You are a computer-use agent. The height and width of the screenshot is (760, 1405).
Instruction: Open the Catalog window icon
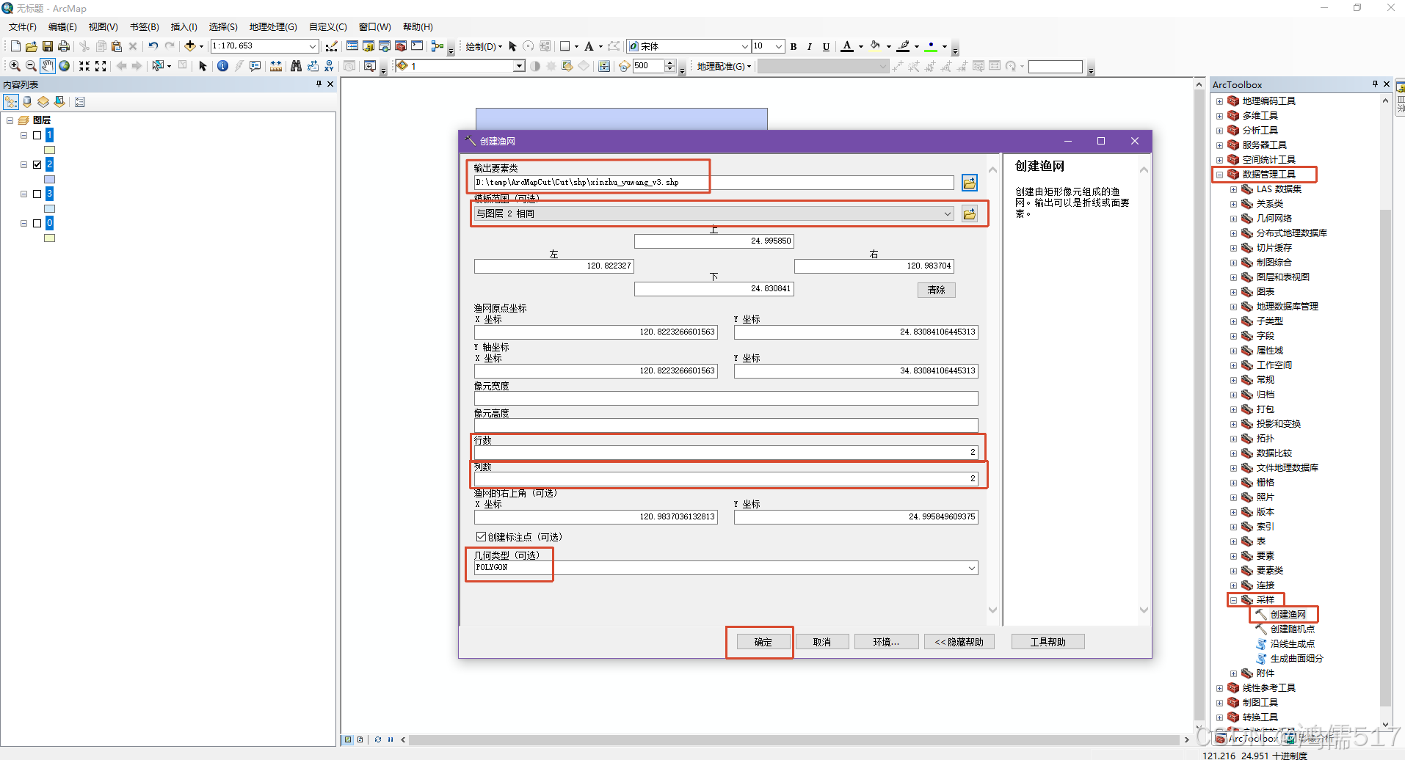pos(369,46)
